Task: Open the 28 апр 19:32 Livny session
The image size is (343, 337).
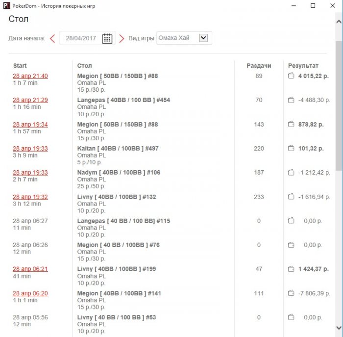Action: [x=30, y=197]
